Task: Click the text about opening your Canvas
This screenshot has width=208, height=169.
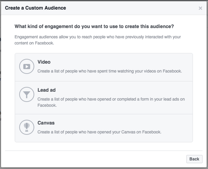Action: (x=99, y=132)
